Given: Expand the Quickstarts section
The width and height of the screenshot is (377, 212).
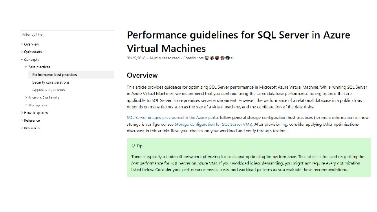Looking at the screenshot, I should coord(22,52).
